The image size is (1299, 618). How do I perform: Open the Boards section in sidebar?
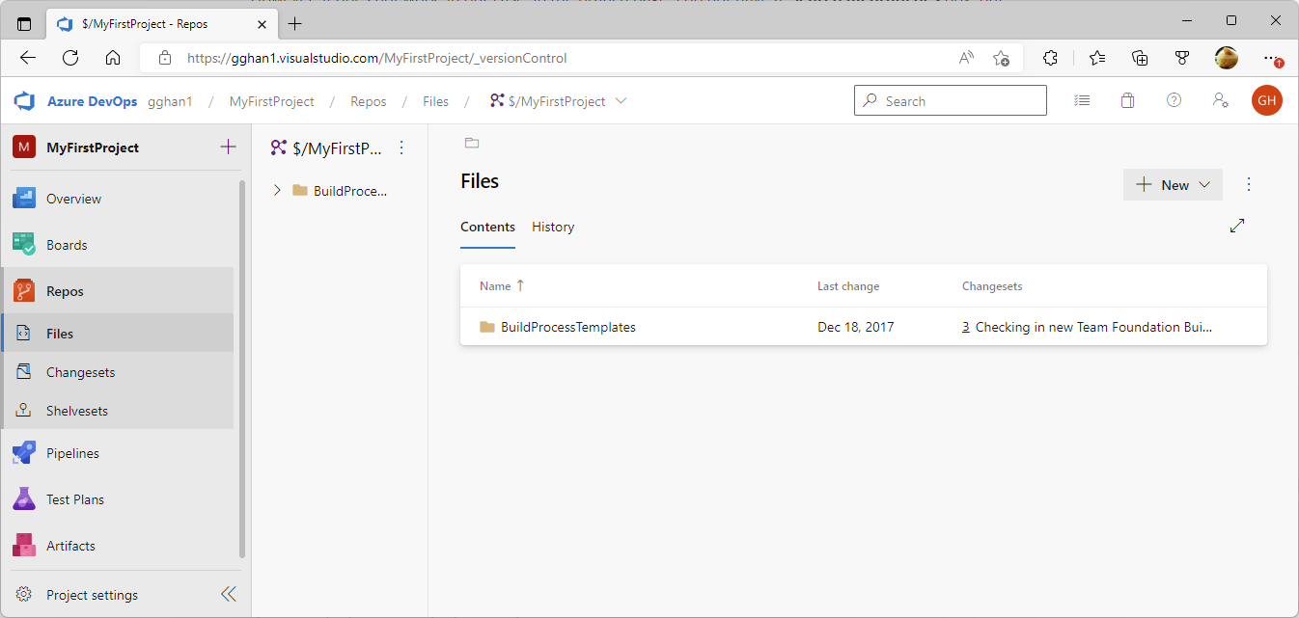coord(67,245)
